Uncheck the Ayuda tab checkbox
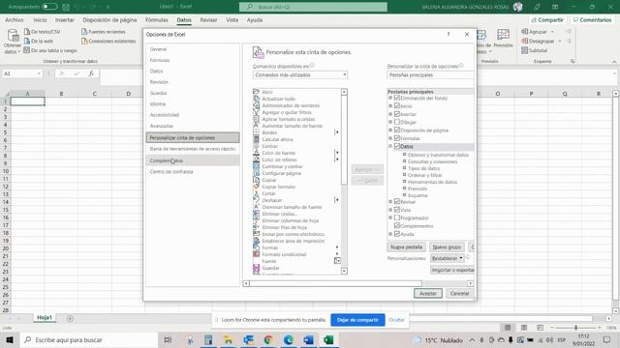 [x=397, y=234]
